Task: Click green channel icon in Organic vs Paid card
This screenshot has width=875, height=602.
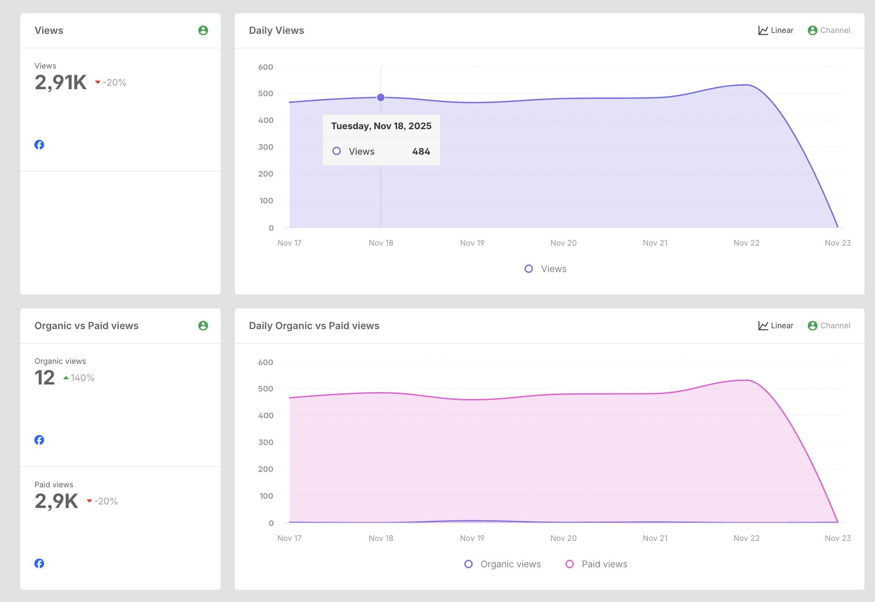Action: tap(203, 326)
